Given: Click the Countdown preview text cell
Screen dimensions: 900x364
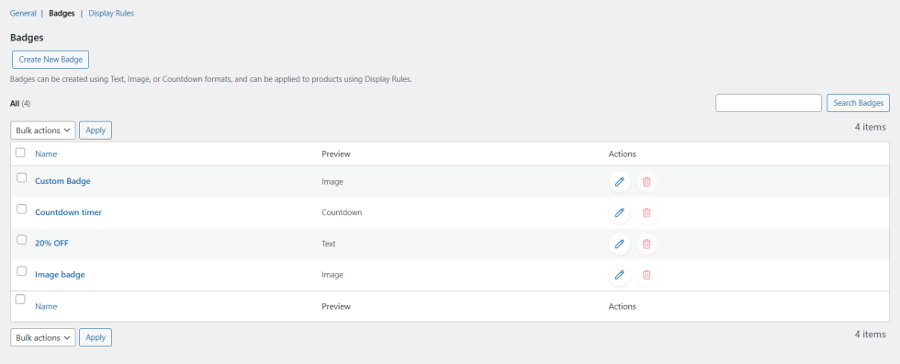Looking at the screenshot, I should point(342,212).
